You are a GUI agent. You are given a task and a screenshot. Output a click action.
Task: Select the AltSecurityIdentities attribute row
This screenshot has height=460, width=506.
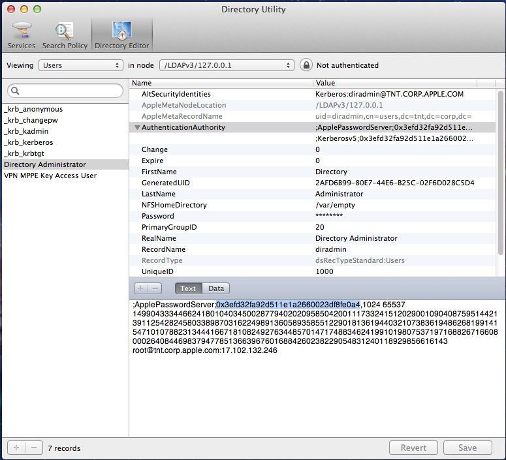(312, 94)
